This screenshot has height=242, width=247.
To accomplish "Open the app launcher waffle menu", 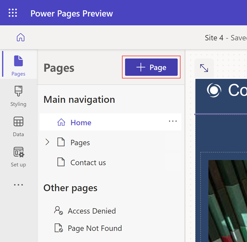I will pos(13,13).
